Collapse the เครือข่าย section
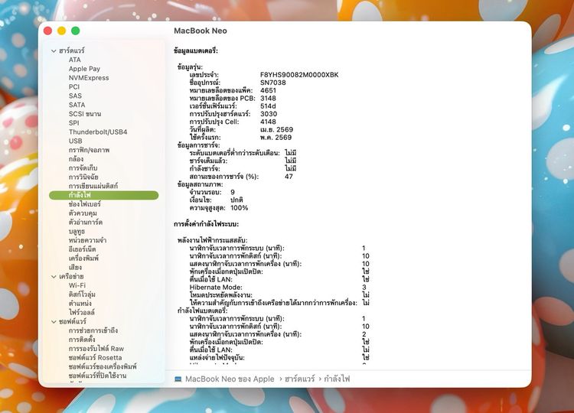This screenshot has width=574, height=413. pos(54,277)
